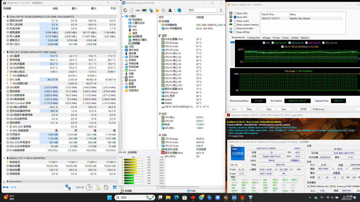Toggle CPU Core #1 graph checkbox
The width and height of the screenshot is (360, 202).
pyautogui.click(x=272, y=43)
